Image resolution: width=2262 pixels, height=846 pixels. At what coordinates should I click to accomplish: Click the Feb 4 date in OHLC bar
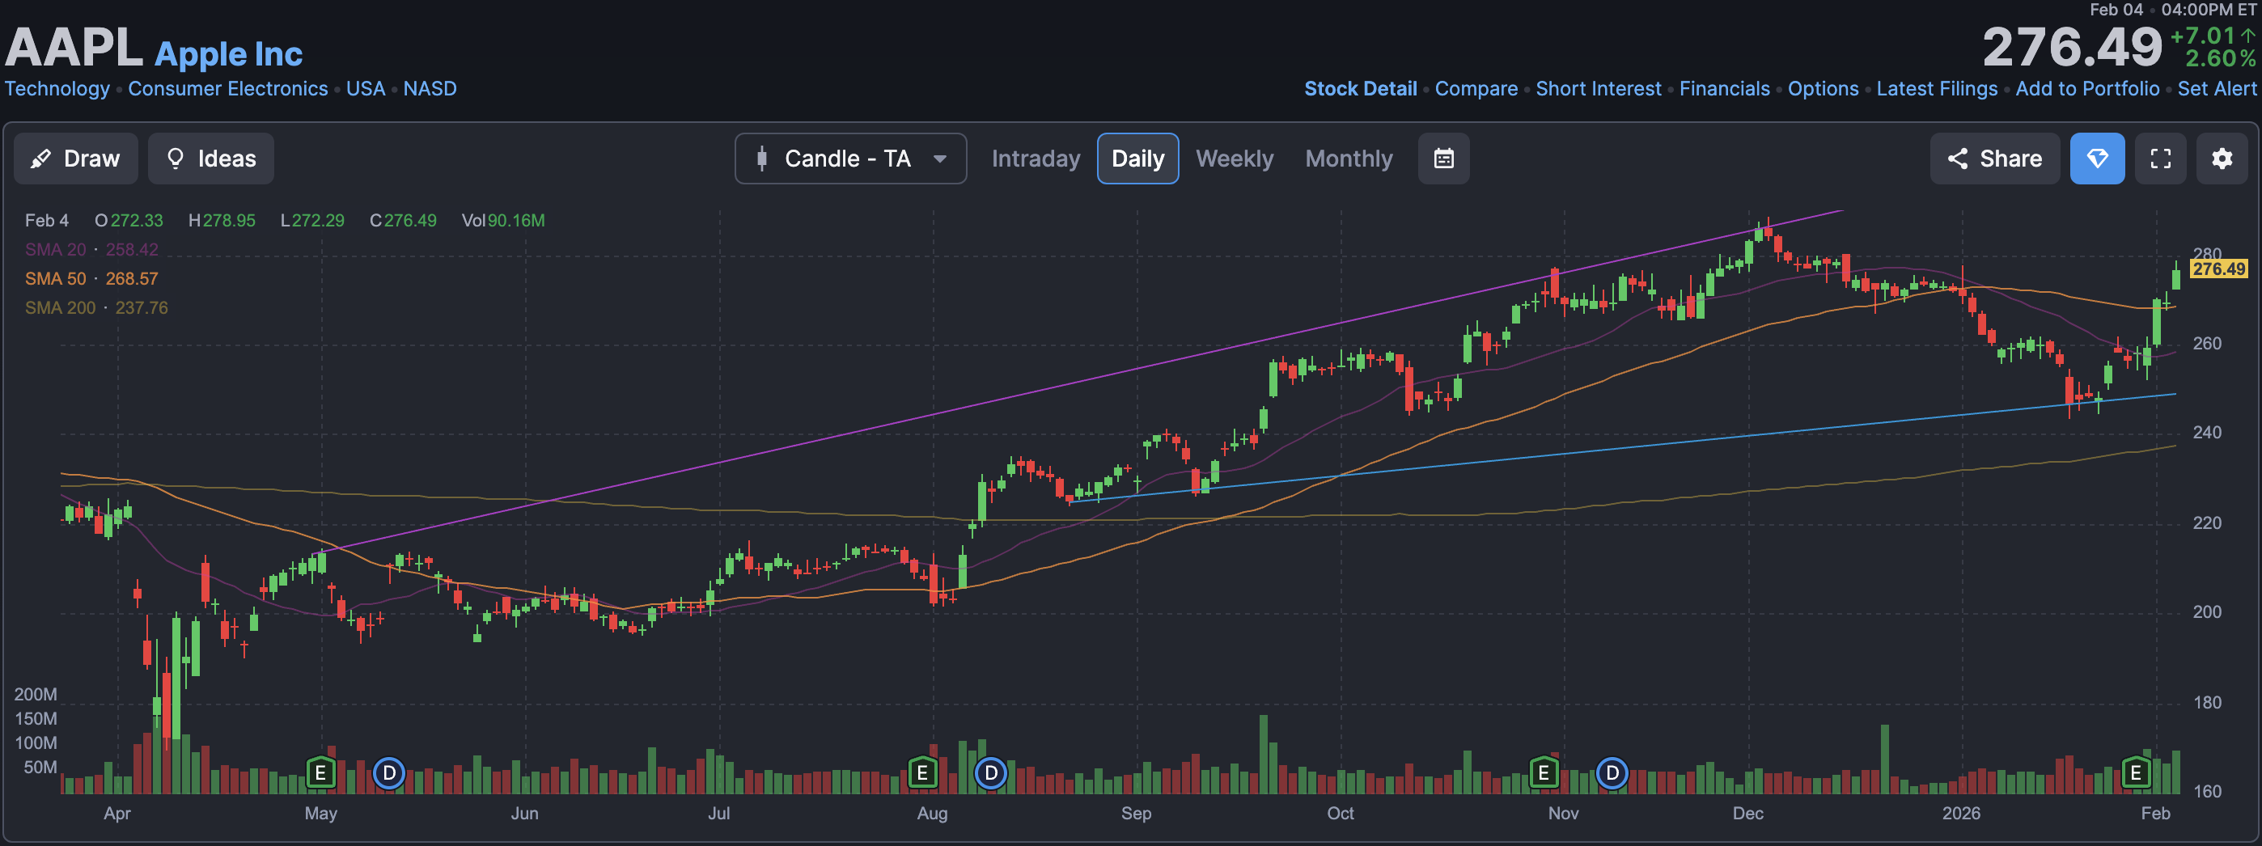47,220
